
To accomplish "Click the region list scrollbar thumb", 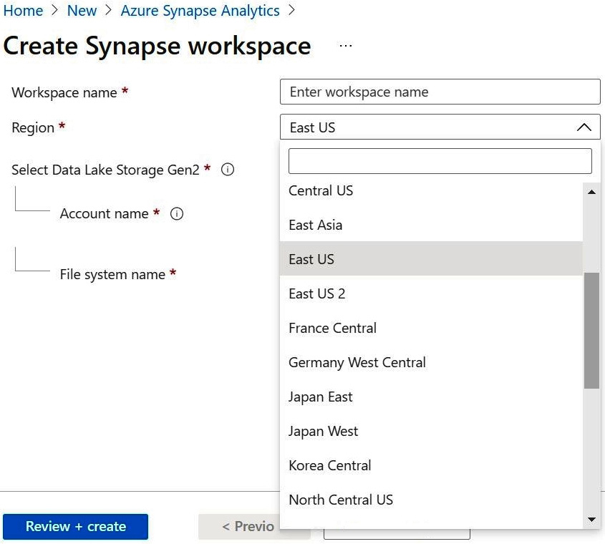I will [x=591, y=331].
